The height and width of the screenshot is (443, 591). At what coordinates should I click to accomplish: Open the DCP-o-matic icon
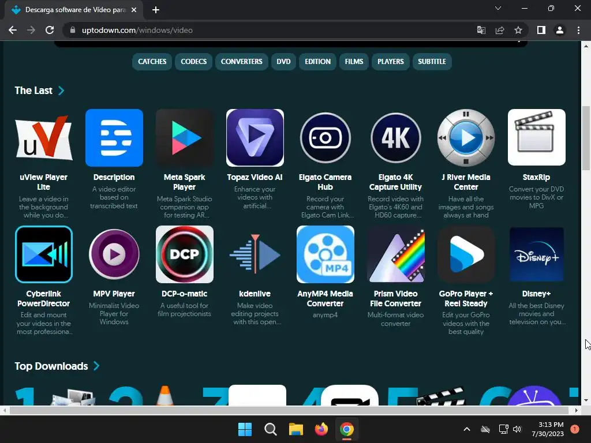point(185,254)
